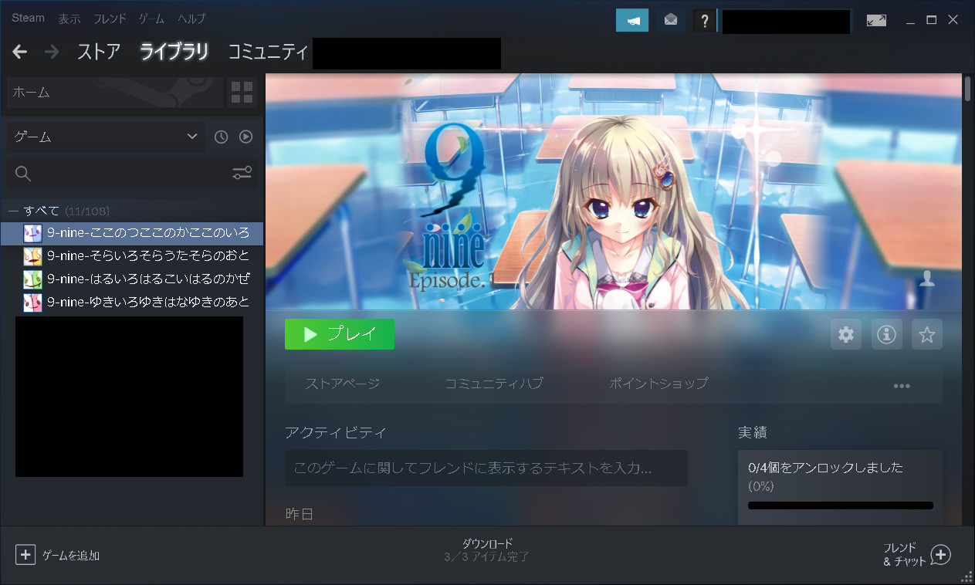Collapse the すべて category

pyautogui.click(x=12, y=211)
